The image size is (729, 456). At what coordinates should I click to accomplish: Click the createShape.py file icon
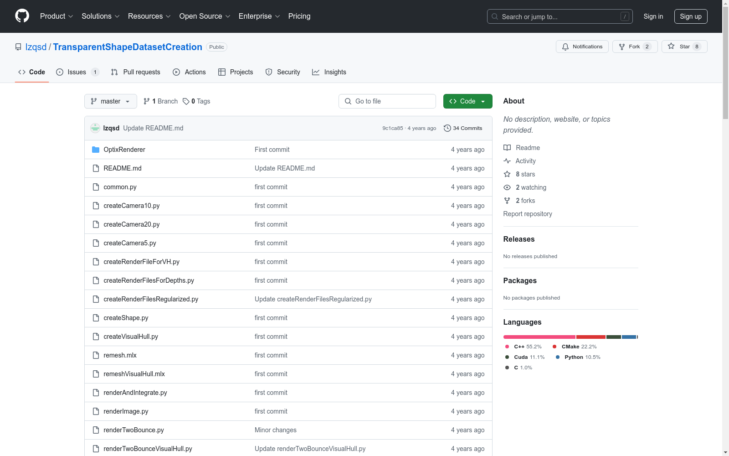(96, 318)
